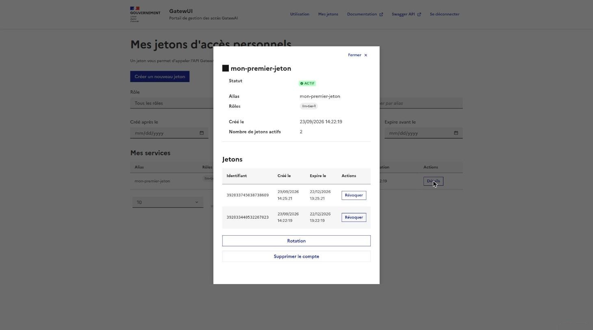Click Se déconnecter to log out
The image size is (593, 330).
(x=445, y=14)
